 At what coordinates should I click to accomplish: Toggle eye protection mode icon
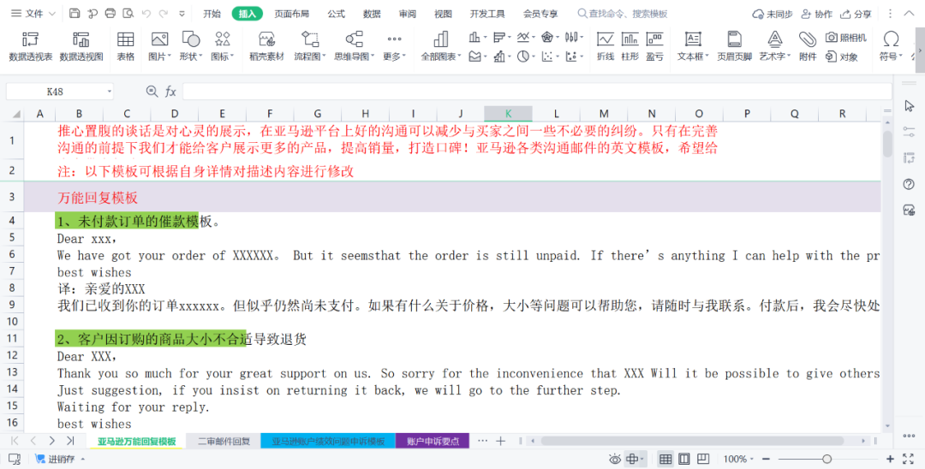[x=615, y=459]
